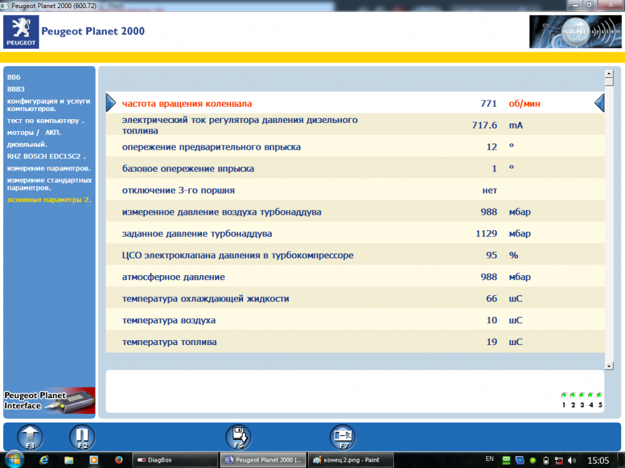Viewport: 625px width, 468px height.
Task: Click 'конфигурация и услуги компьютеров.' entry
Action: [x=49, y=104]
